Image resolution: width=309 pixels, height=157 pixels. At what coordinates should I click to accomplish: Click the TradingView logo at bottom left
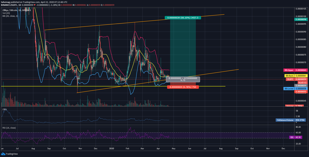tap(9, 154)
